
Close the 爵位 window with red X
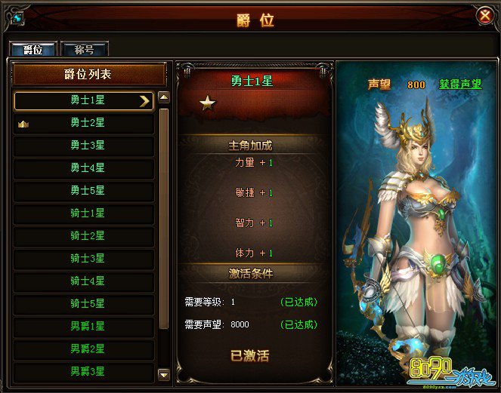485,16
